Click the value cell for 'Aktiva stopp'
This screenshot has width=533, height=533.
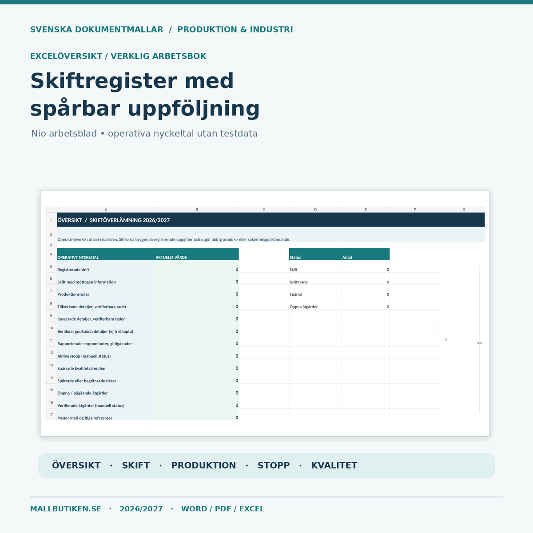coord(197,353)
